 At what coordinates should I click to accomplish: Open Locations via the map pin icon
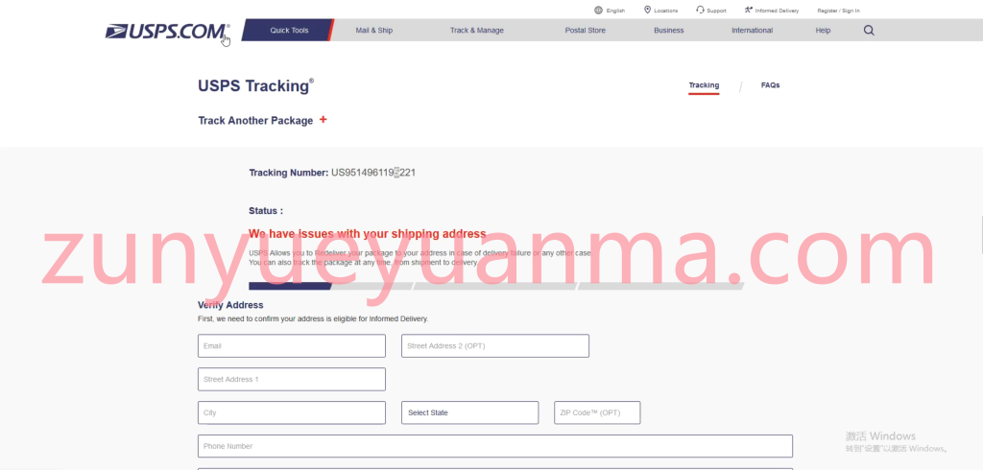(x=648, y=10)
